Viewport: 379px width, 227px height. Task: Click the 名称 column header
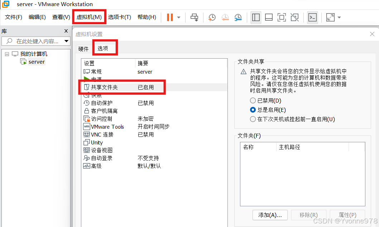258,147
